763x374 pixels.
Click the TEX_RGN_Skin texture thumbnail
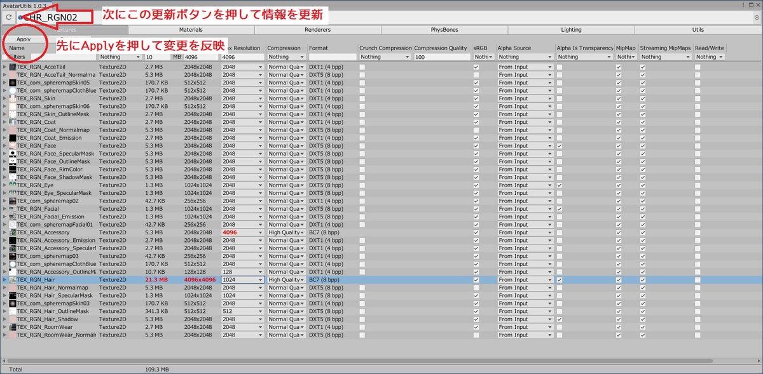[12, 98]
